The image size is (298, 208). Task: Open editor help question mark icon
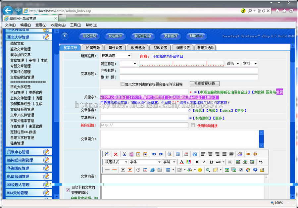[195, 154]
